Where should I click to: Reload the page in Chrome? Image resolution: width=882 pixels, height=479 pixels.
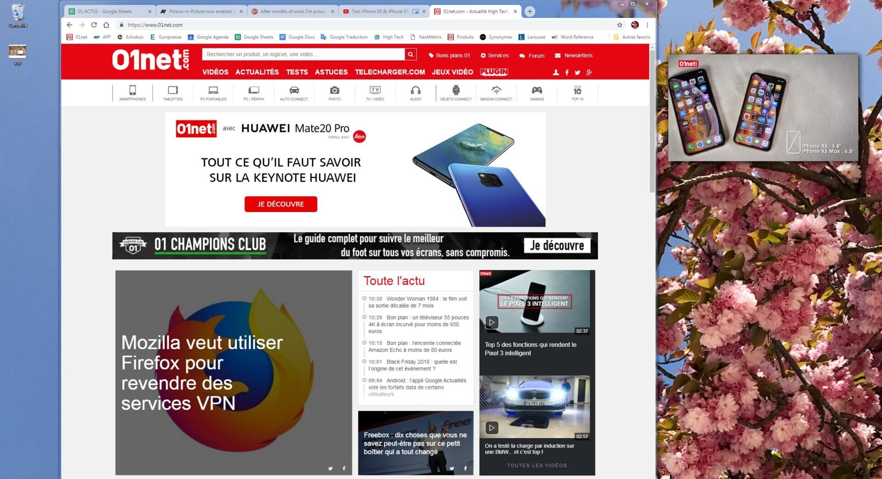pyautogui.click(x=94, y=25)
